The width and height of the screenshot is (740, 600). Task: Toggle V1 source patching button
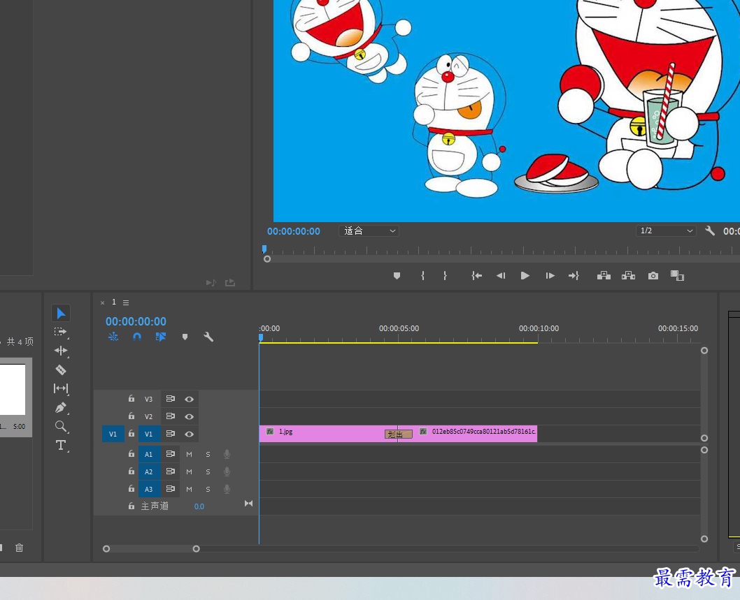pos(113,434)
